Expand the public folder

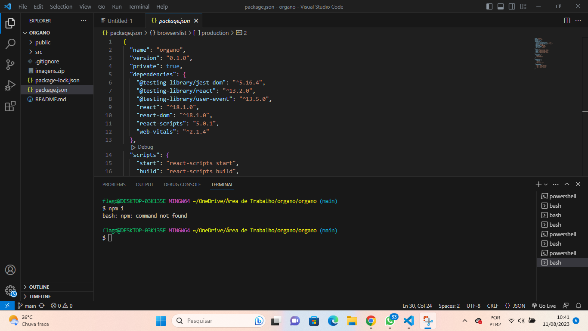57,42
